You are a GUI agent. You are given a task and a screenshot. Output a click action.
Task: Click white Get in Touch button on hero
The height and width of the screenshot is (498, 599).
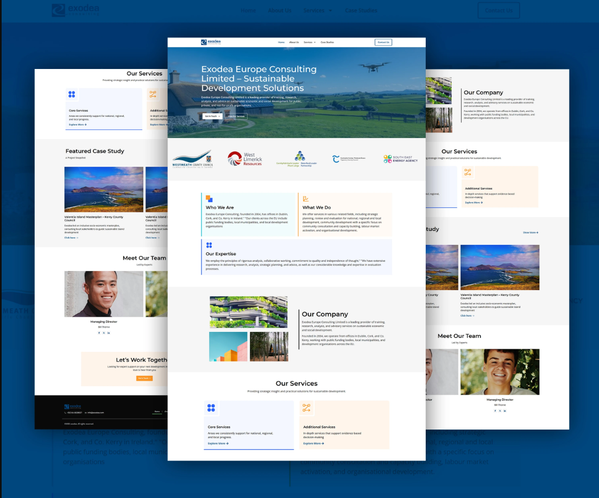212,116
